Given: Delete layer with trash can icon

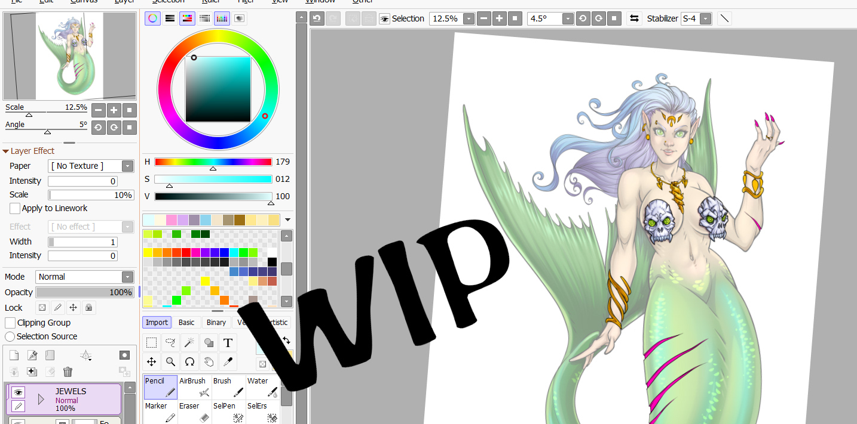Looking at the screenshot, I should [x=68, y=372].
